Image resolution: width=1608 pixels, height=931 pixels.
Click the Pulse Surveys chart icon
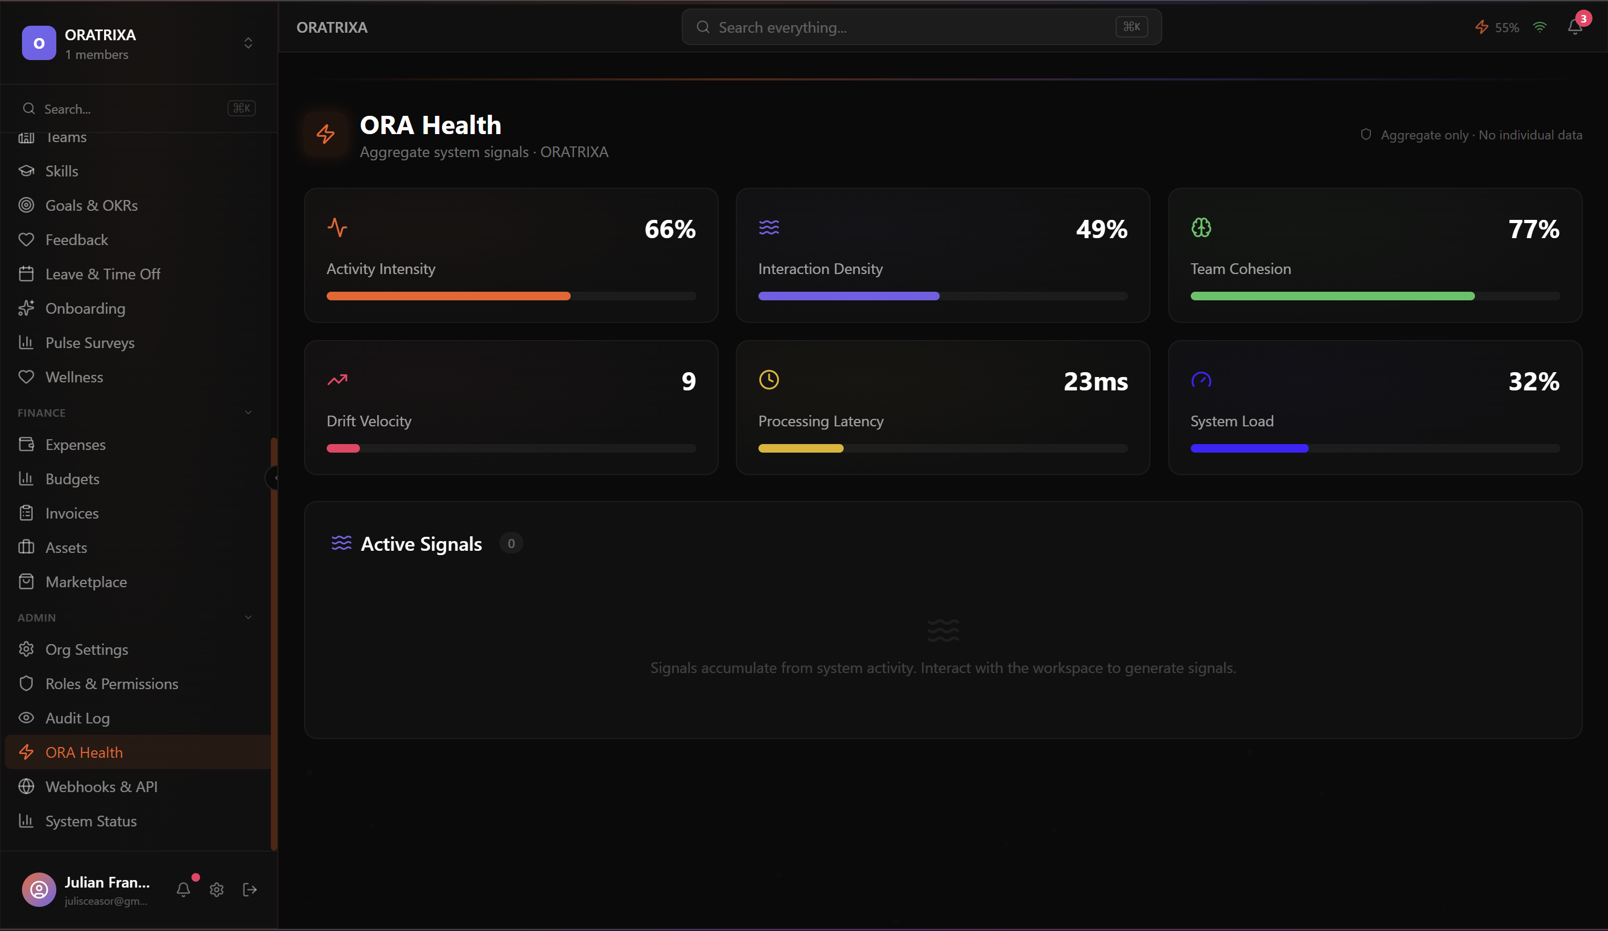point(26,342)
